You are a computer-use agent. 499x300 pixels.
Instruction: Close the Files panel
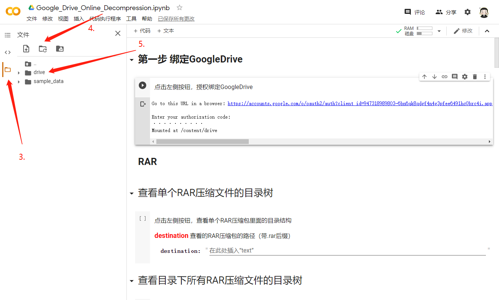pos(118,33)
